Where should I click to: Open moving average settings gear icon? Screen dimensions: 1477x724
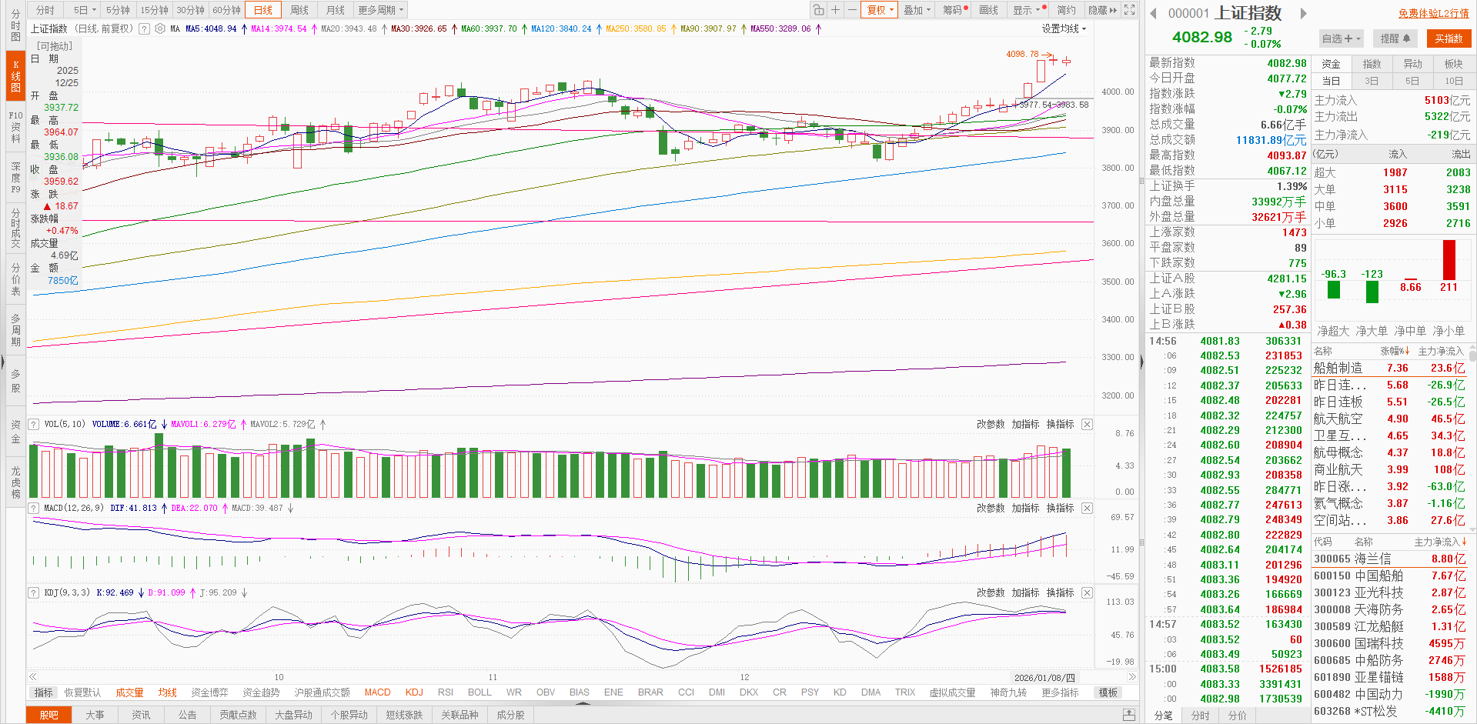pyautogui.click(x=160, y=28)
